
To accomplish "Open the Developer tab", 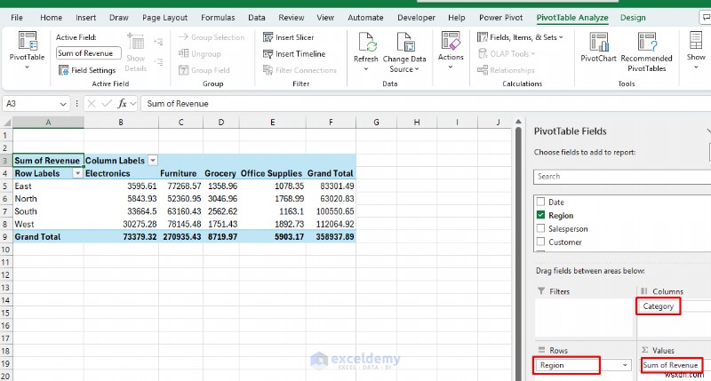I will [x=416, y=18].
